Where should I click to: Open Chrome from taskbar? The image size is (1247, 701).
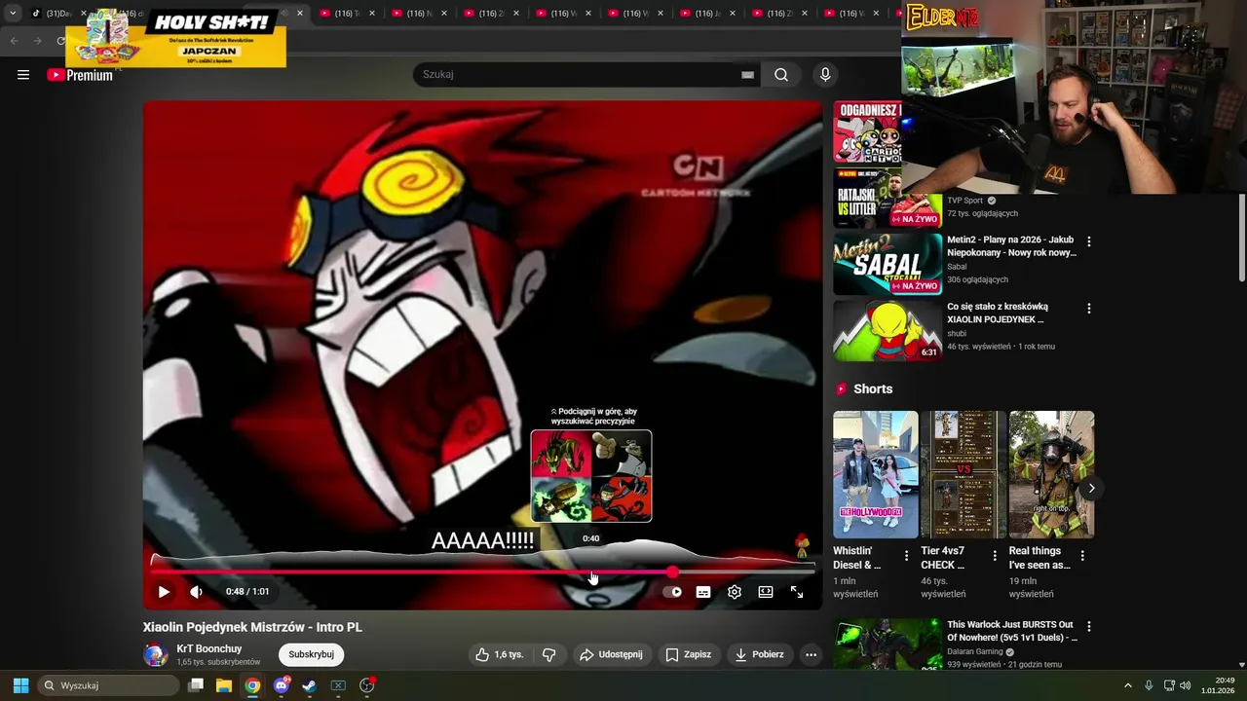252,685
